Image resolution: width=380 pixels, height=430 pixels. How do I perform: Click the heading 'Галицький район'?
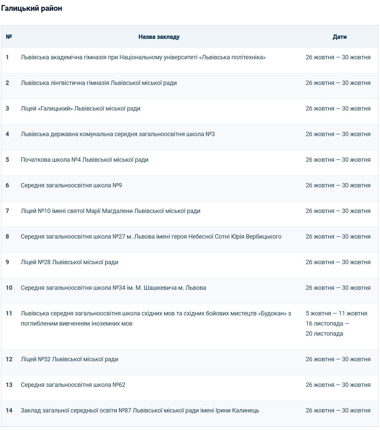(31, 8)
